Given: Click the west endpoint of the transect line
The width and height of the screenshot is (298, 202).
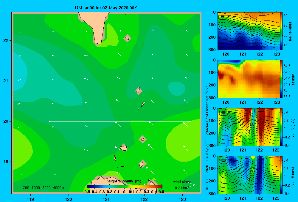Looking at the screenshot, I should 49,121.
